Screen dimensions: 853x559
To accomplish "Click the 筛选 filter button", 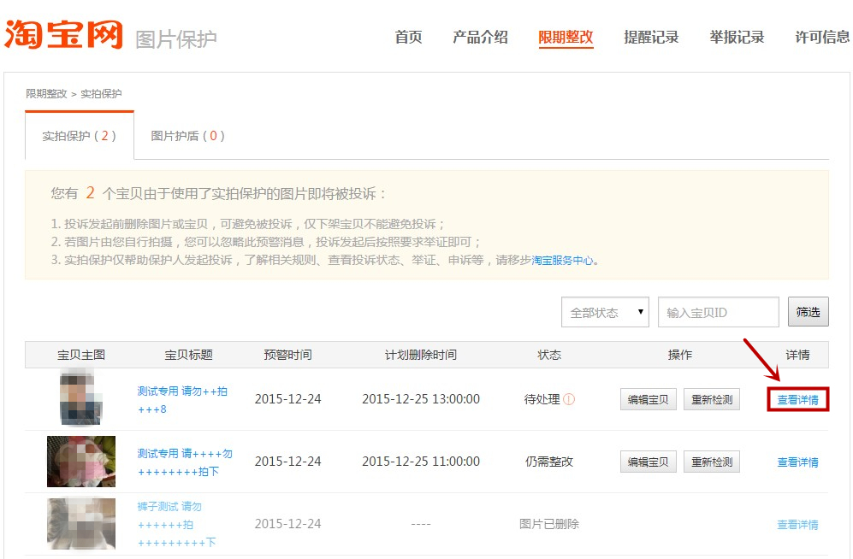I will pos(808,312).
